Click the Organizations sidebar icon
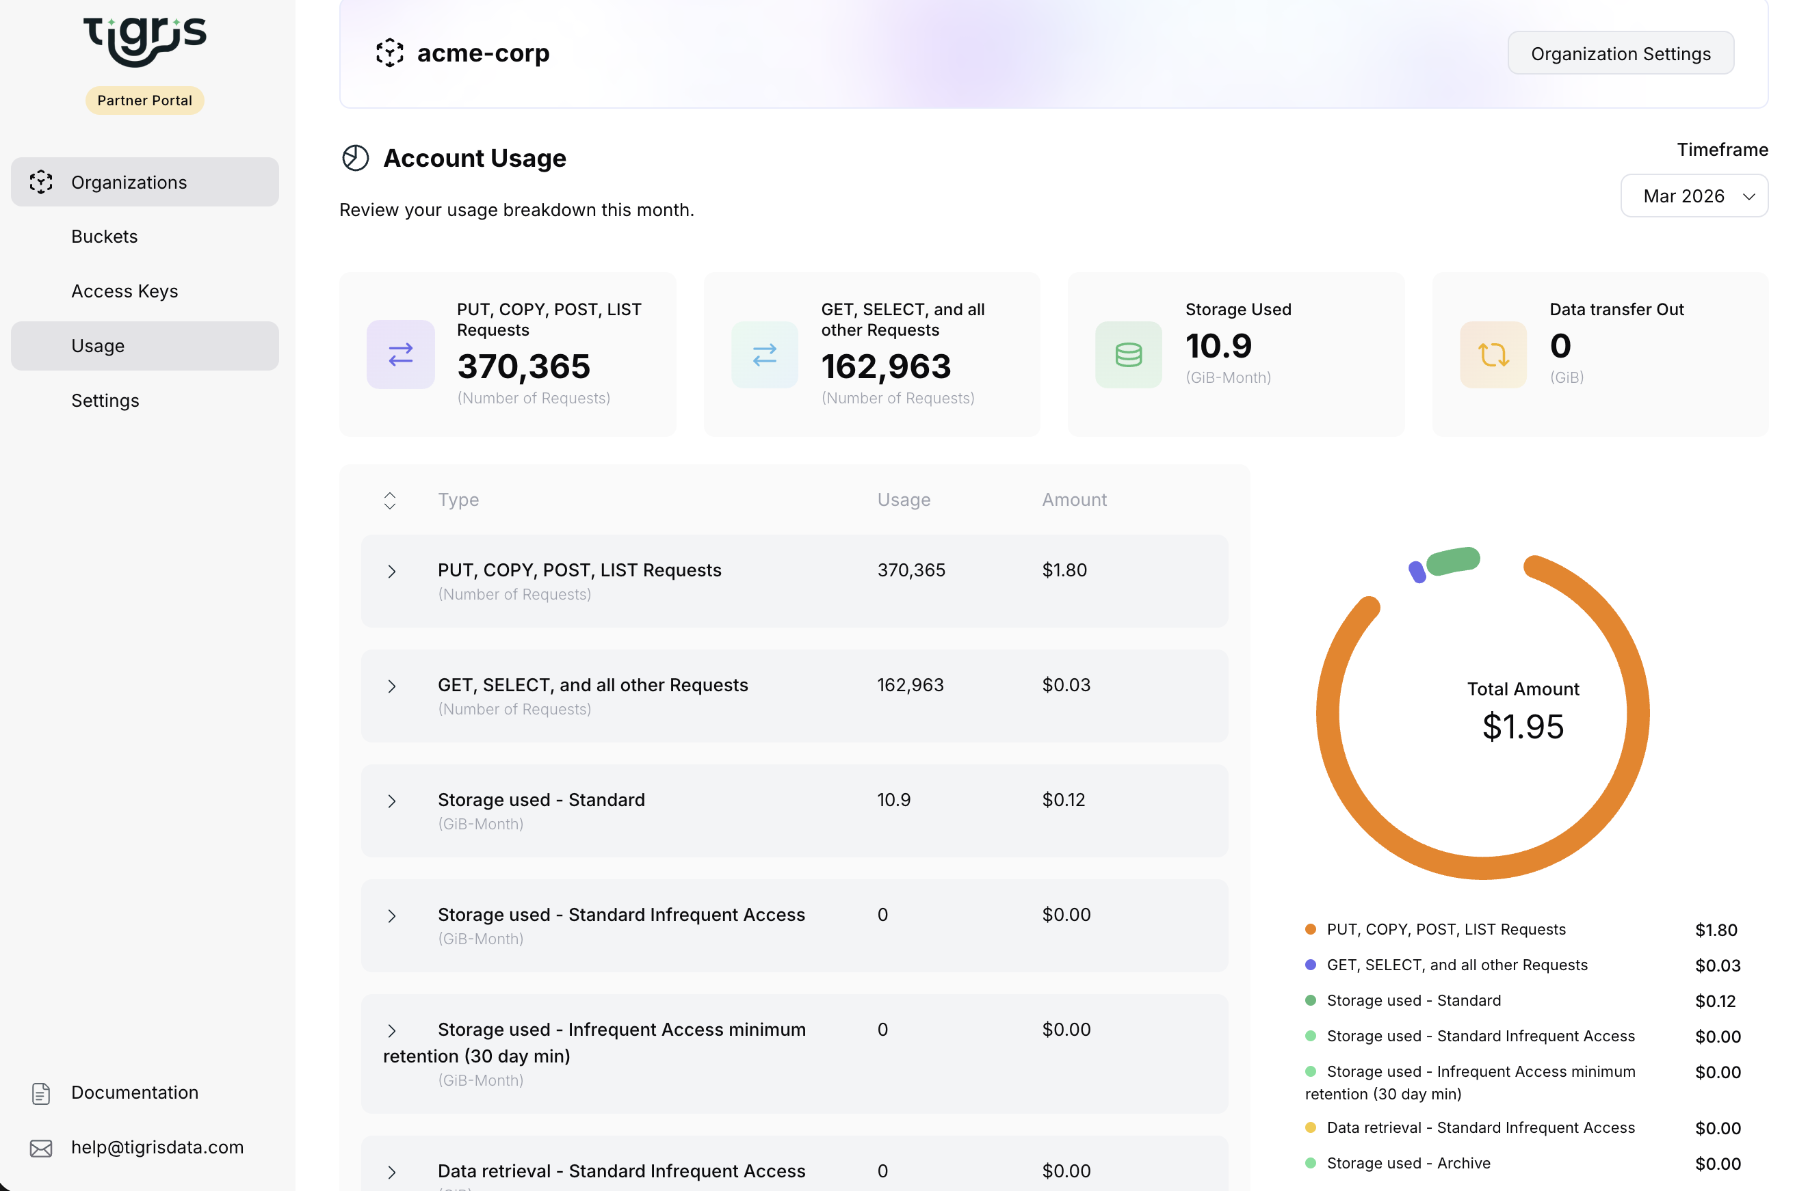Screen dimensions: 1795x1191 [41, 183]
